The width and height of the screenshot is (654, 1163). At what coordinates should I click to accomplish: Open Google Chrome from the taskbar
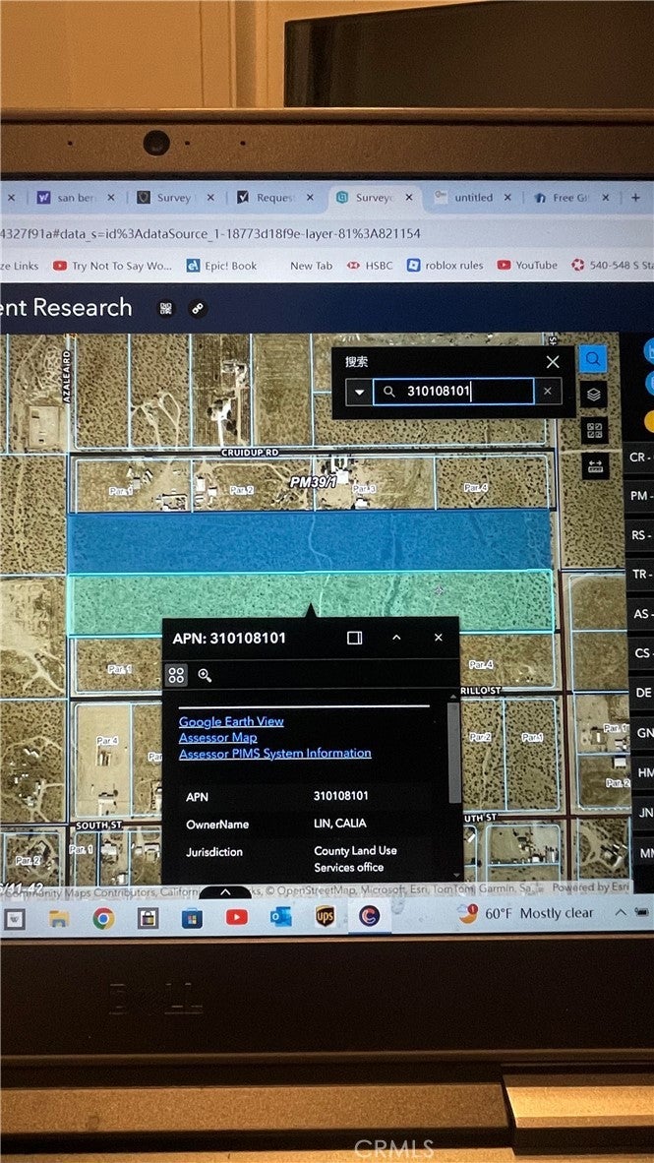102,918
